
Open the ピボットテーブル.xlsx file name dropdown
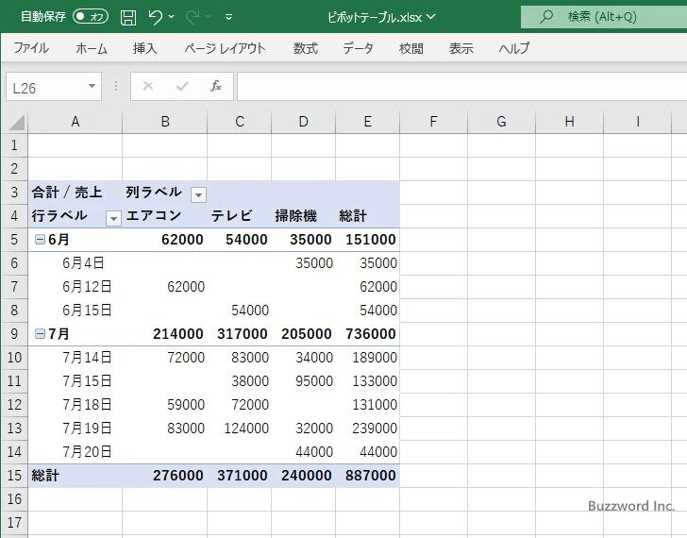[x=431, y=17]
